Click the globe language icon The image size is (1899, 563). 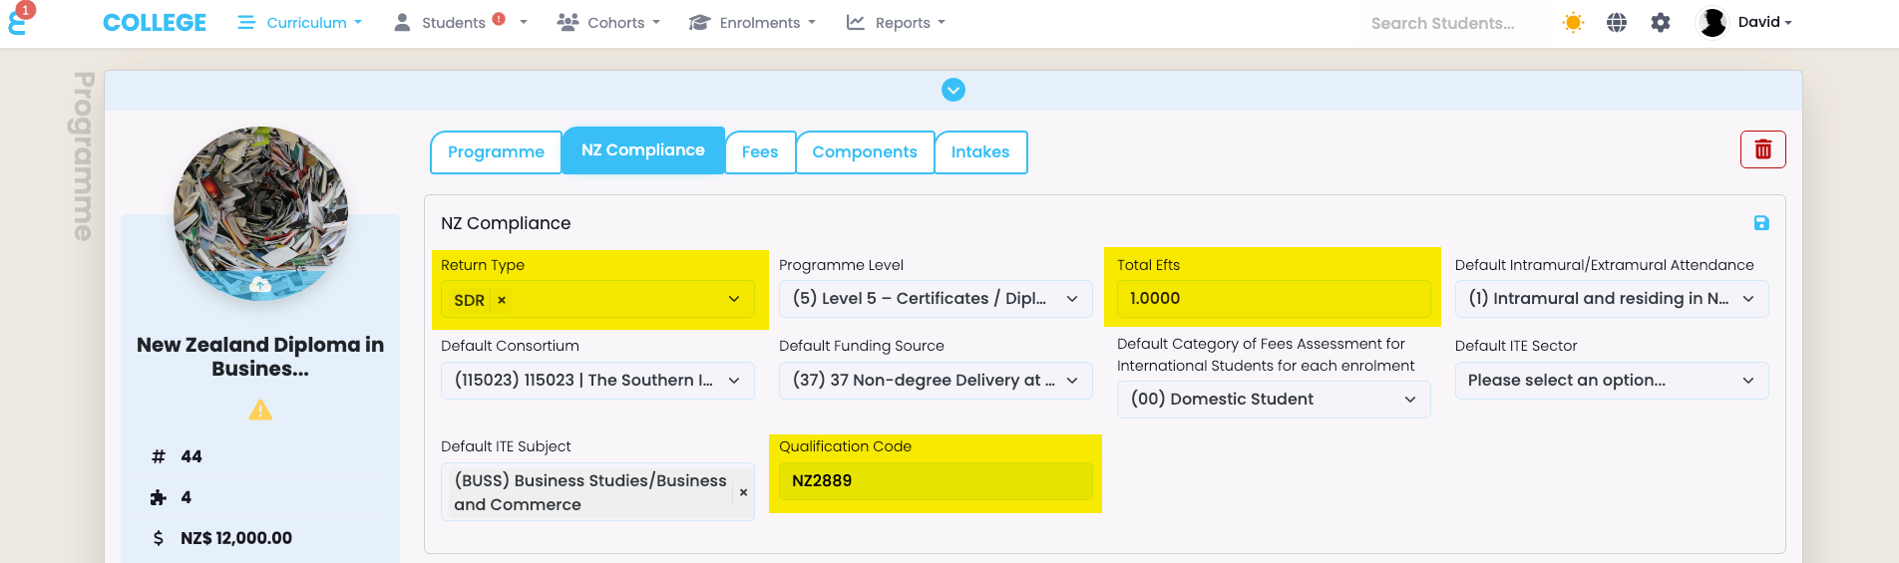point(1617,22)
